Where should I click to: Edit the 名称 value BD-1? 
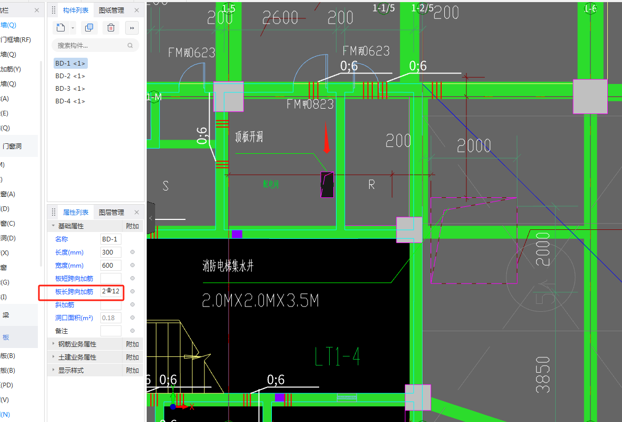coord(110,239)
